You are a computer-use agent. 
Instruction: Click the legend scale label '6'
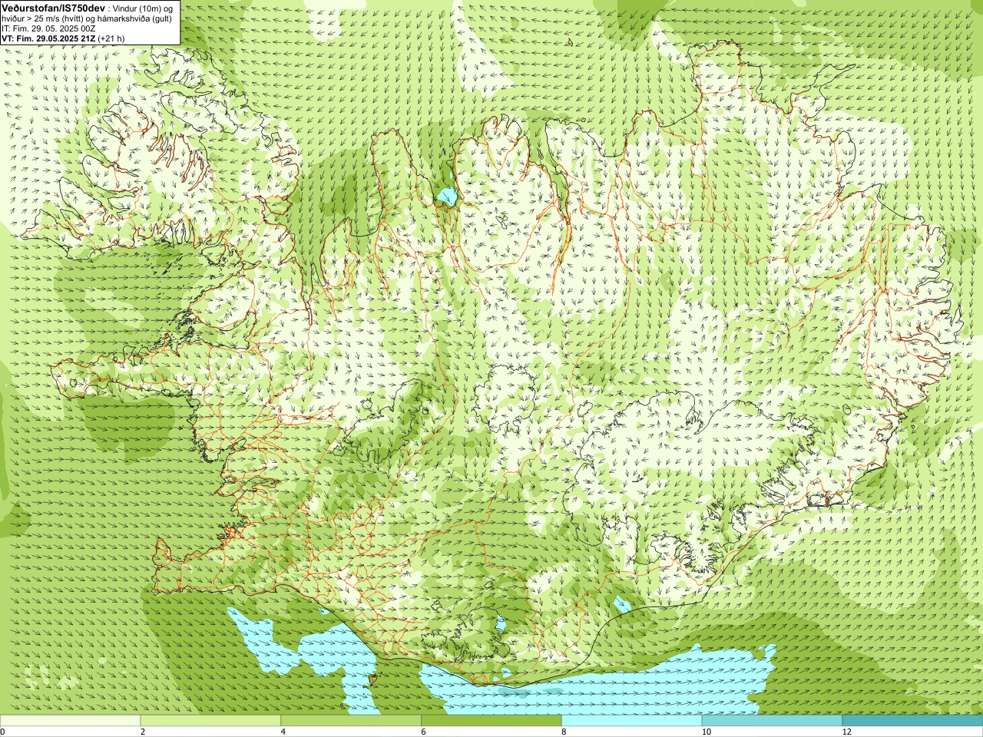424,732
